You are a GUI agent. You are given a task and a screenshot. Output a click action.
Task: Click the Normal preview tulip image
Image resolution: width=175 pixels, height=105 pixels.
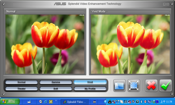(45, 44)
